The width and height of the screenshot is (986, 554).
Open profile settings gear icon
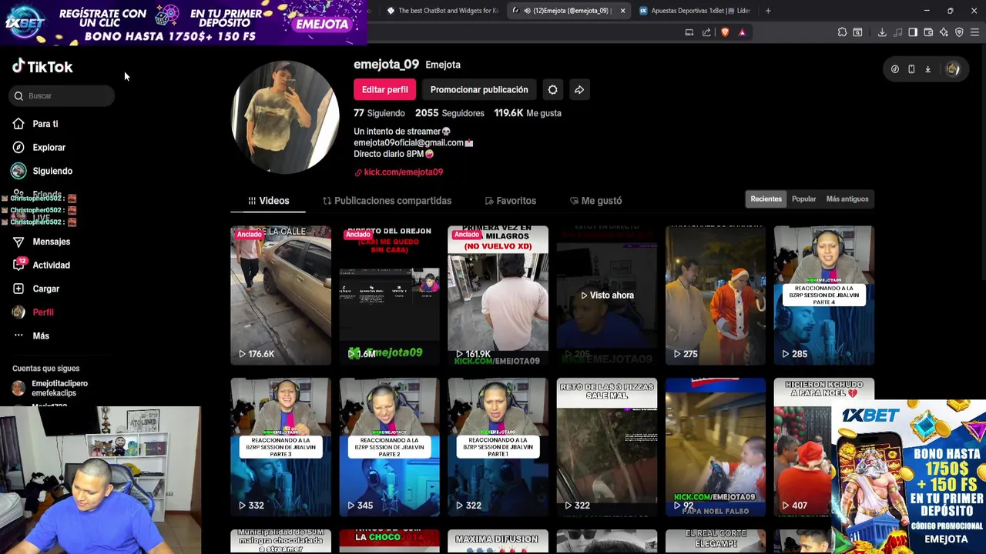(552, 89)
